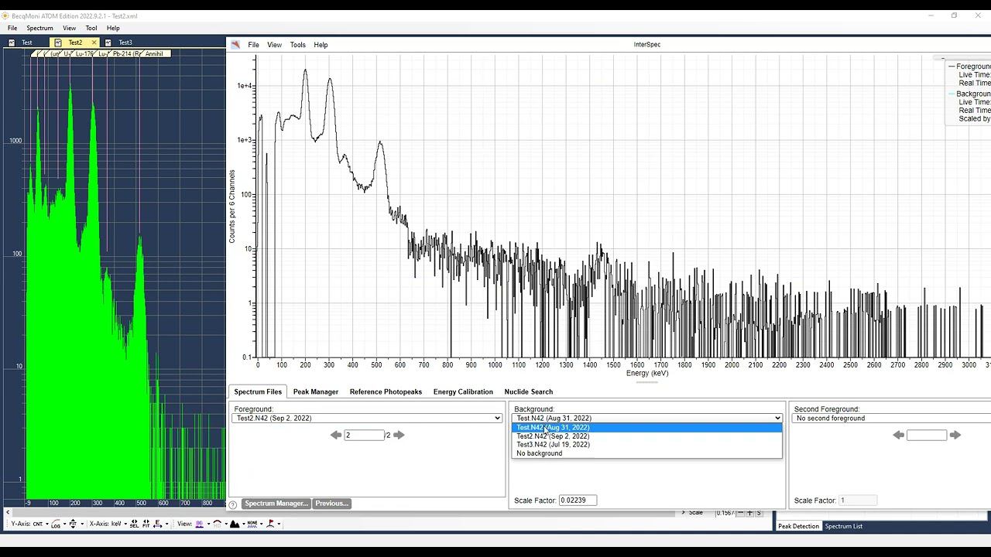Click the S scale button

click(x=759, y=513)
